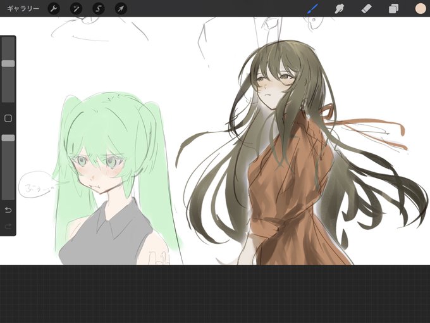
Task: Open the Layers panel
Action: coord(393,8)
